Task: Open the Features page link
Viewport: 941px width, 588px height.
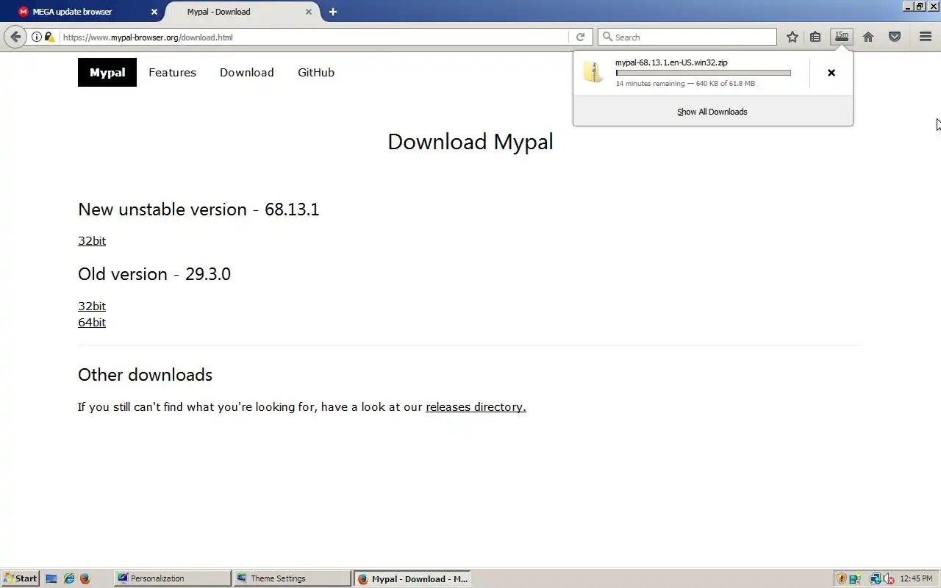Action: click(172, 72)
